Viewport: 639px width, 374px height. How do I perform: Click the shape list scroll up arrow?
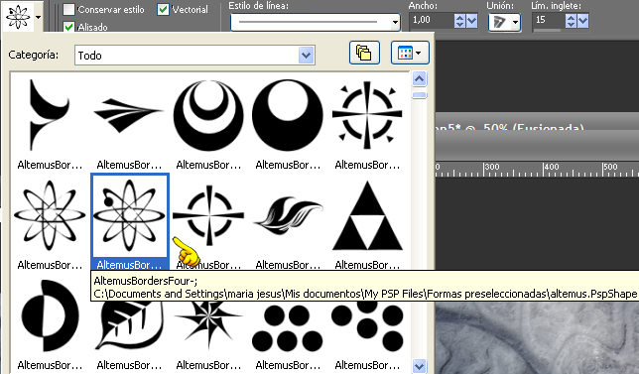420,79
